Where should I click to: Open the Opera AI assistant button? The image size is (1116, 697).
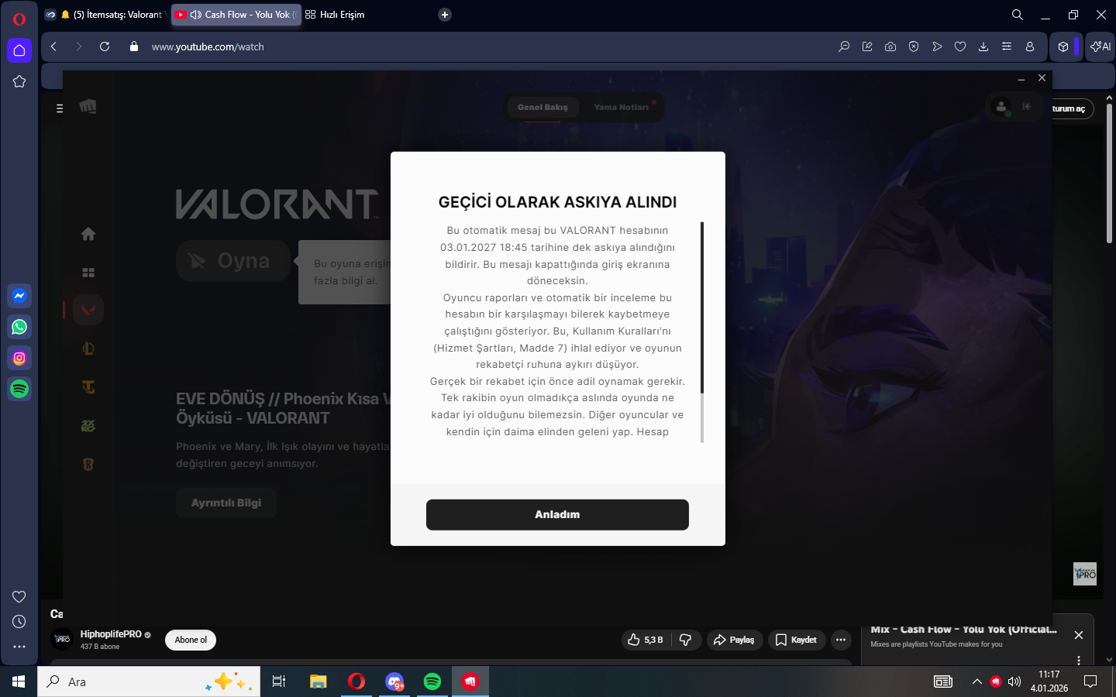point(1100,46)
